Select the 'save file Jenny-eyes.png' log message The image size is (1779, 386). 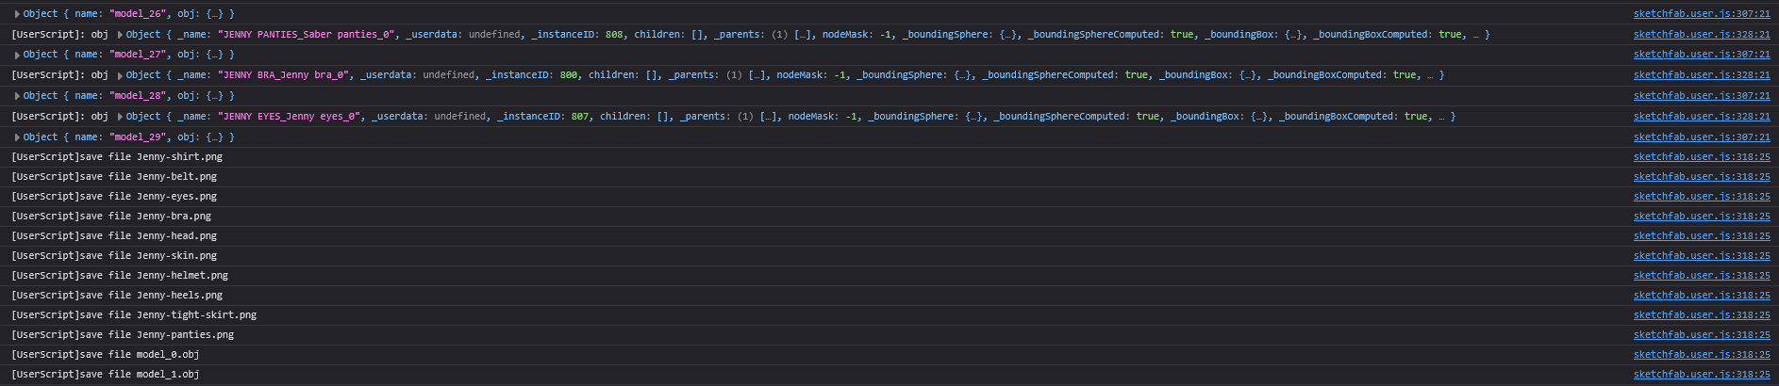[114, 197]
